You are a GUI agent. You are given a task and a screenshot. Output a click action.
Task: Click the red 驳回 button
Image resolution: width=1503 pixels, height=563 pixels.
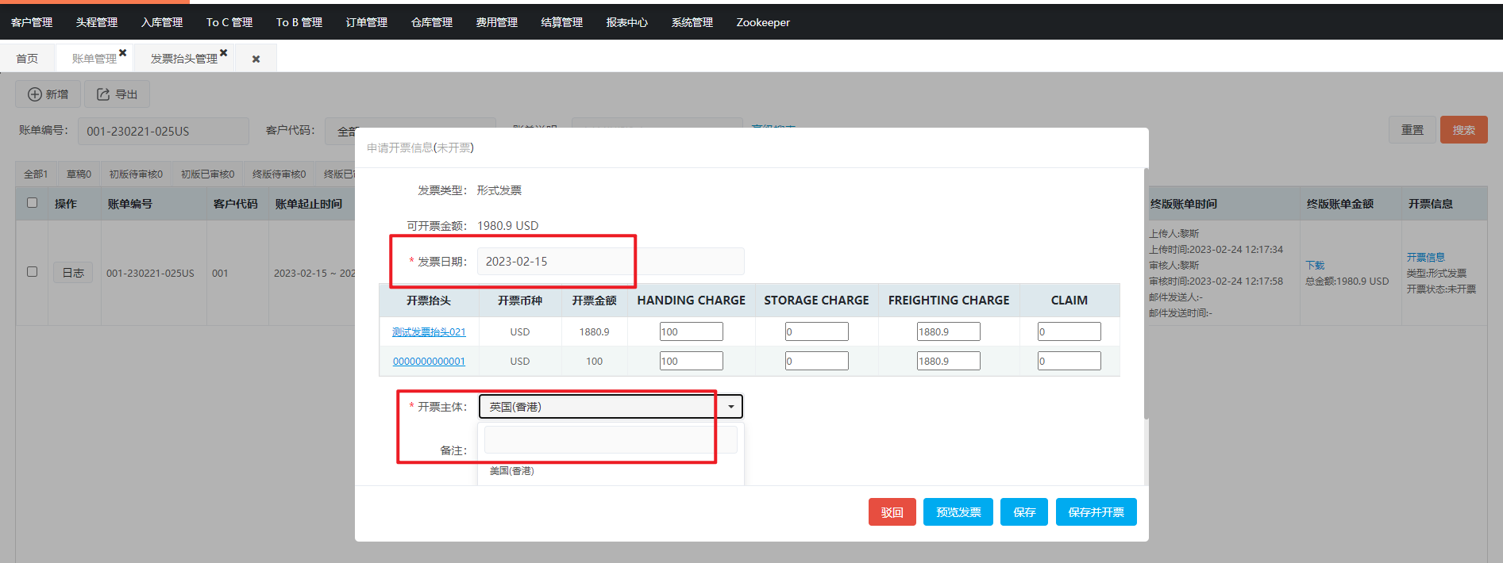(892, 512)
